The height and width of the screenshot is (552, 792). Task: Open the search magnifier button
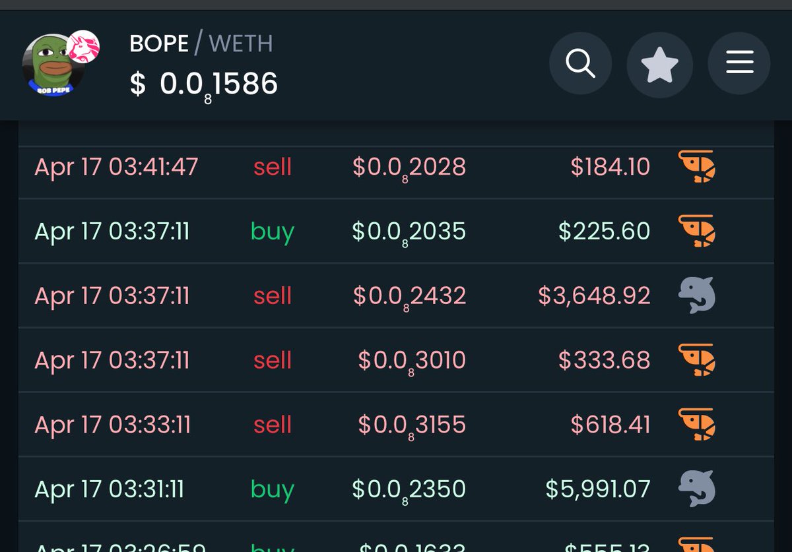581,64
